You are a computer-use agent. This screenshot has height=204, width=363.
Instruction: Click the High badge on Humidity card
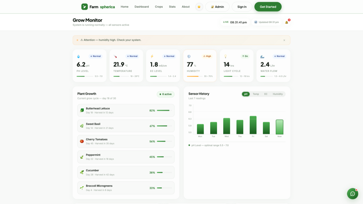click(x=207, y=56)
